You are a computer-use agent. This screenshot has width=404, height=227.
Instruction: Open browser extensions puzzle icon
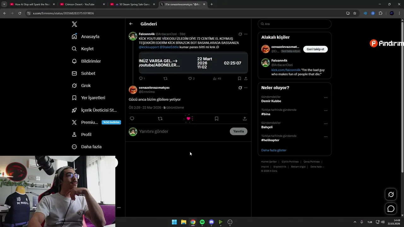tap(380, 13)
